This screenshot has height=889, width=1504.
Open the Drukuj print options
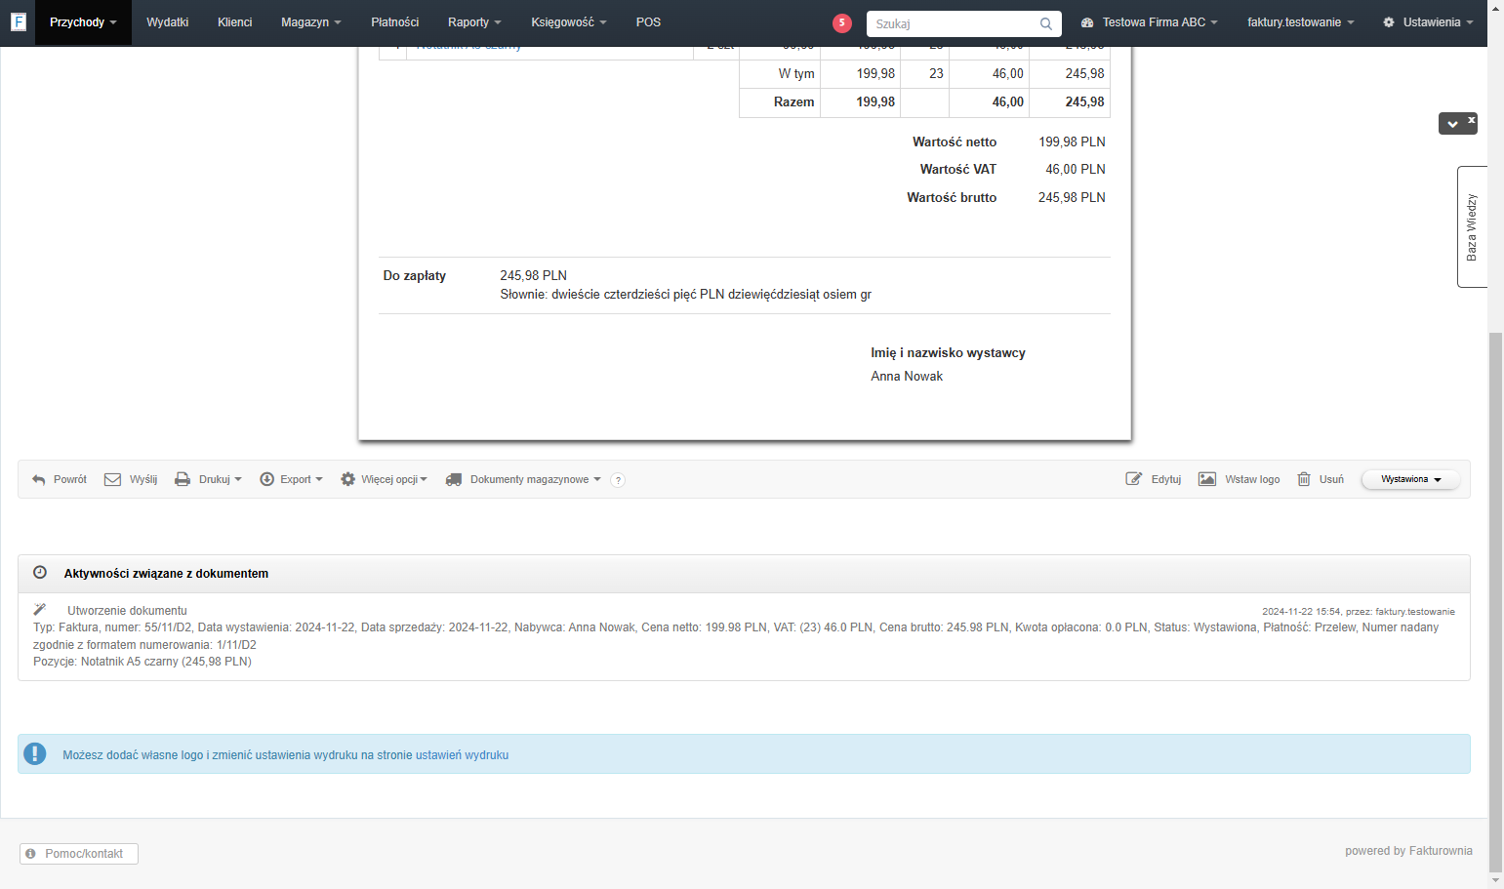coord(208,479)
